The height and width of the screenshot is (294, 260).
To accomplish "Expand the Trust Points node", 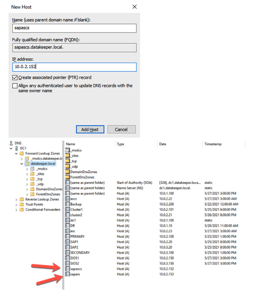I will click(16, 205).
